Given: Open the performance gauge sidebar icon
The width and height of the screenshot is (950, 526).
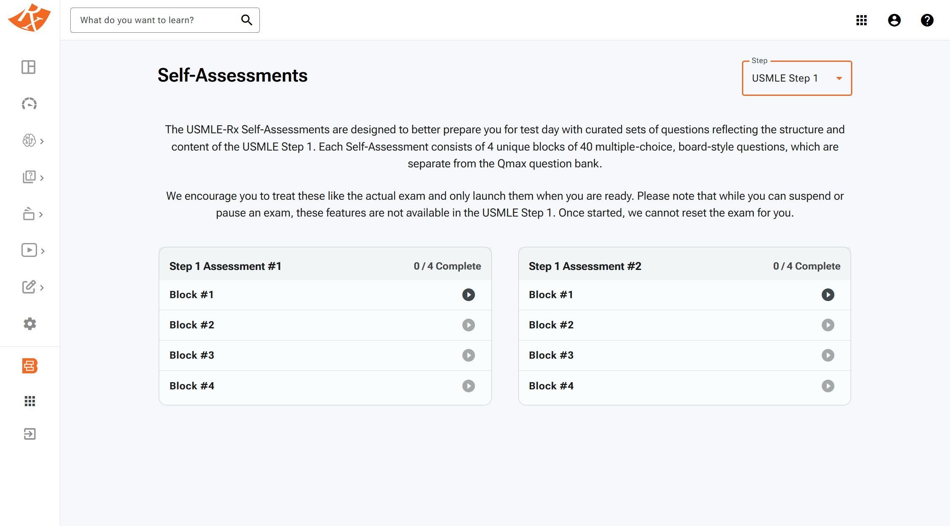Looking at the screenshot, I should pyautogui.click(x=29, y=104).
